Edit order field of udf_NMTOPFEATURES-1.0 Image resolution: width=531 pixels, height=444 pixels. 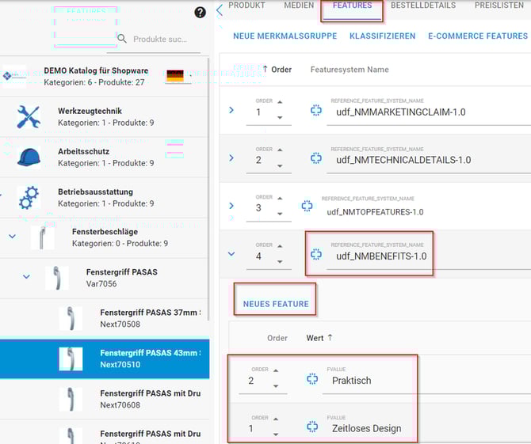pyautogui.click(x=258, y=207)
